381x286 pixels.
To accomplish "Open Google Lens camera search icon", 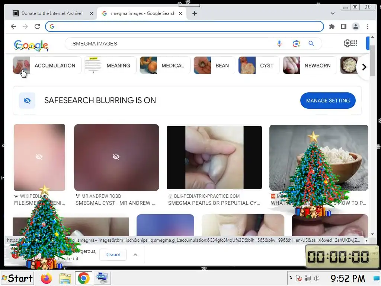I will (296, 44).
